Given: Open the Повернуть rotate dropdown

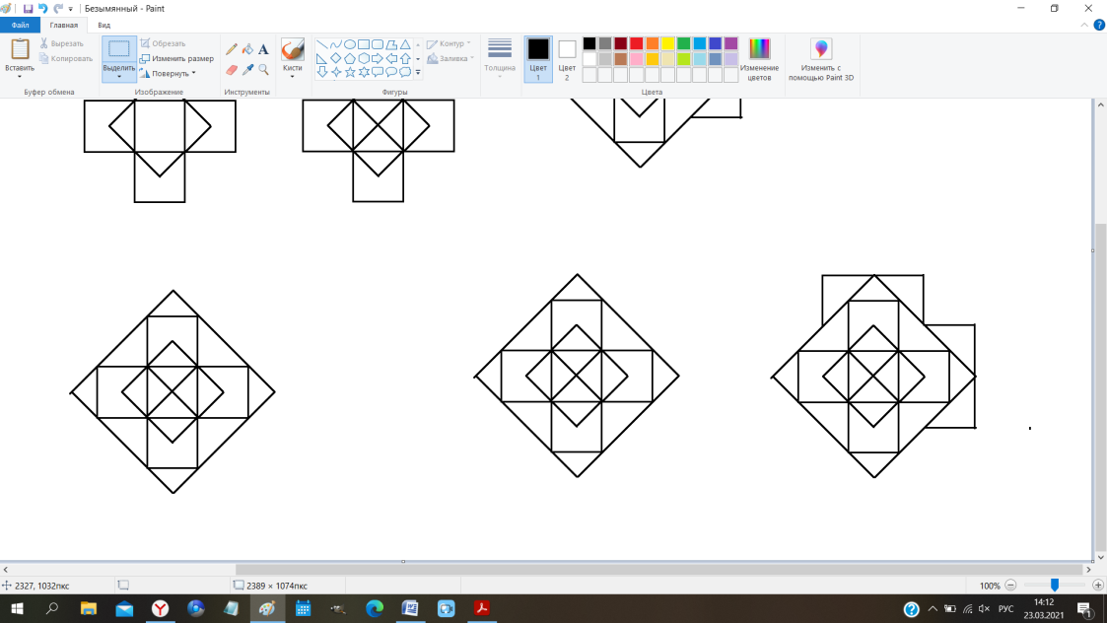Looking at the screenshot, I should click(x=170, y=73).
